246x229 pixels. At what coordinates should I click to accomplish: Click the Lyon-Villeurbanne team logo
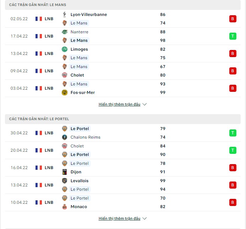click(x=65, y=15)
